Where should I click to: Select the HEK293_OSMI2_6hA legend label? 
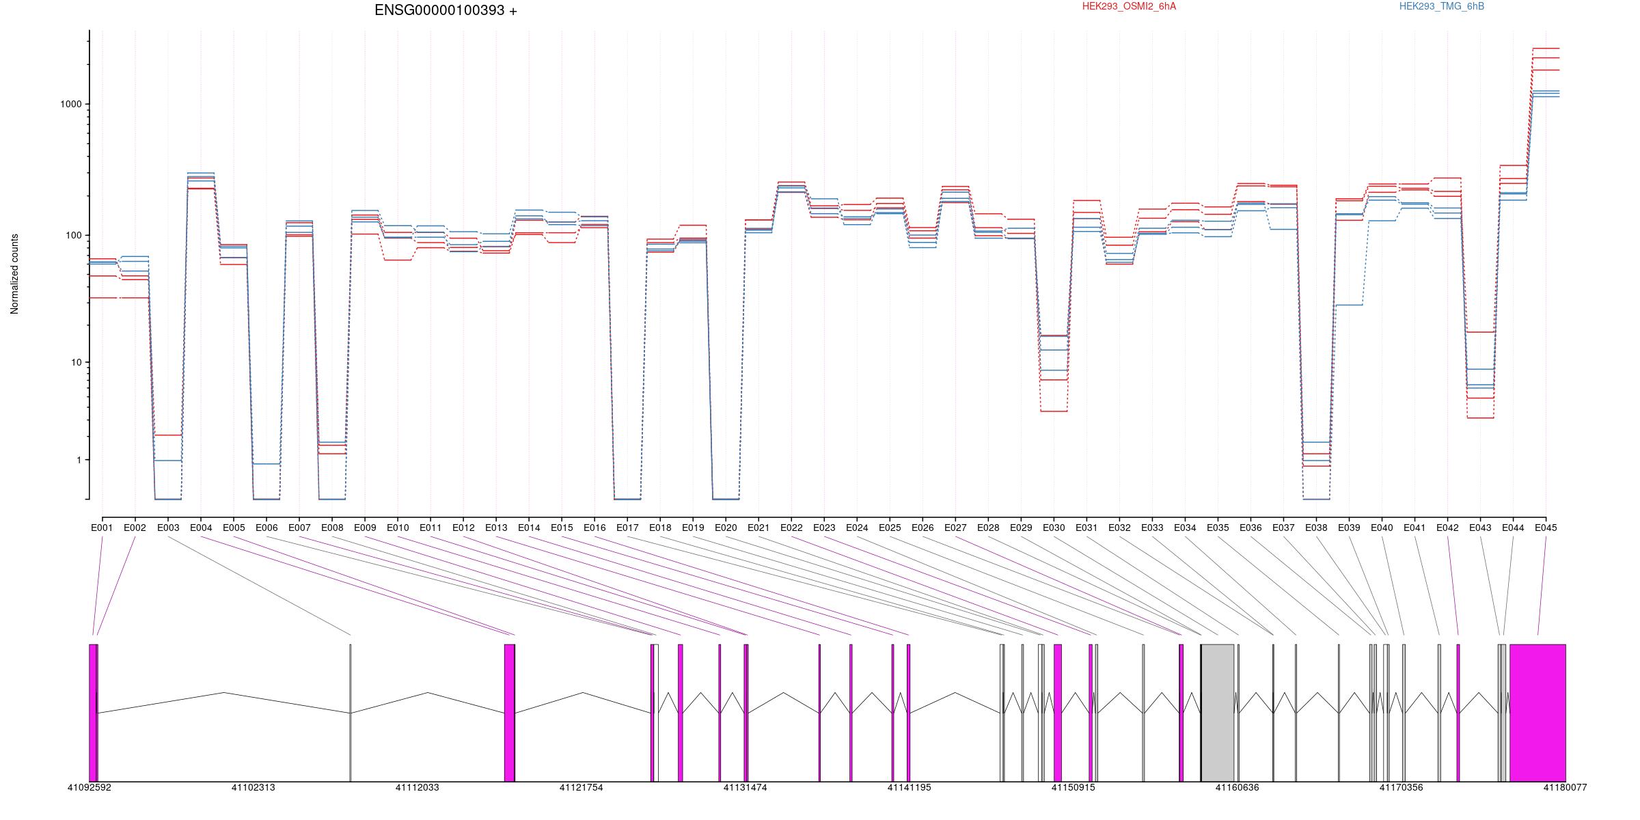click(1129, 6)
